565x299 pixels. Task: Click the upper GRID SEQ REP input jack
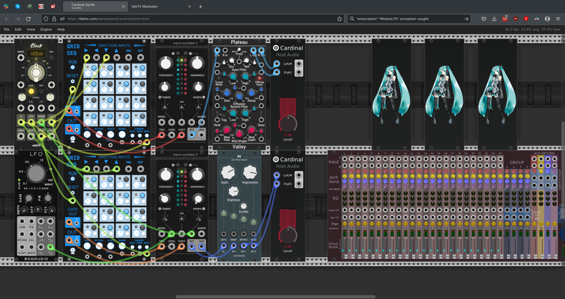coord(141,57)
